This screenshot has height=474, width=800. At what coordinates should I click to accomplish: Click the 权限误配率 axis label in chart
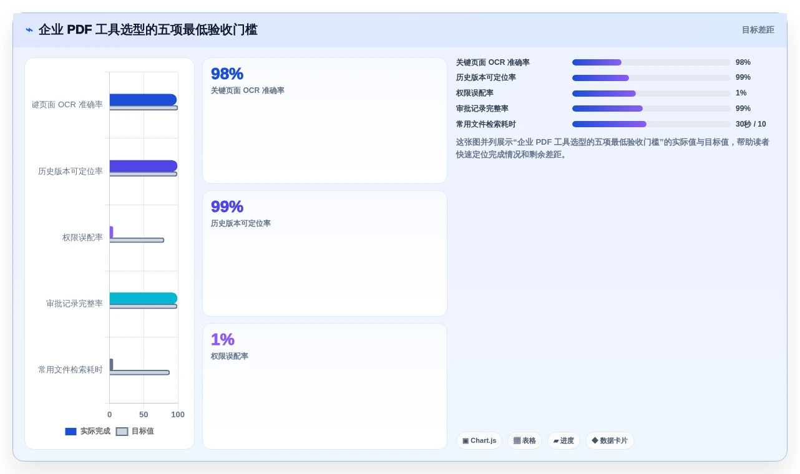coord(82,238)
